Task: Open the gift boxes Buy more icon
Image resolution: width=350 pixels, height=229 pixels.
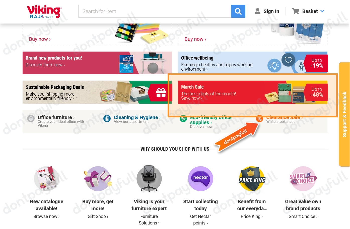Action: point(98,179)
